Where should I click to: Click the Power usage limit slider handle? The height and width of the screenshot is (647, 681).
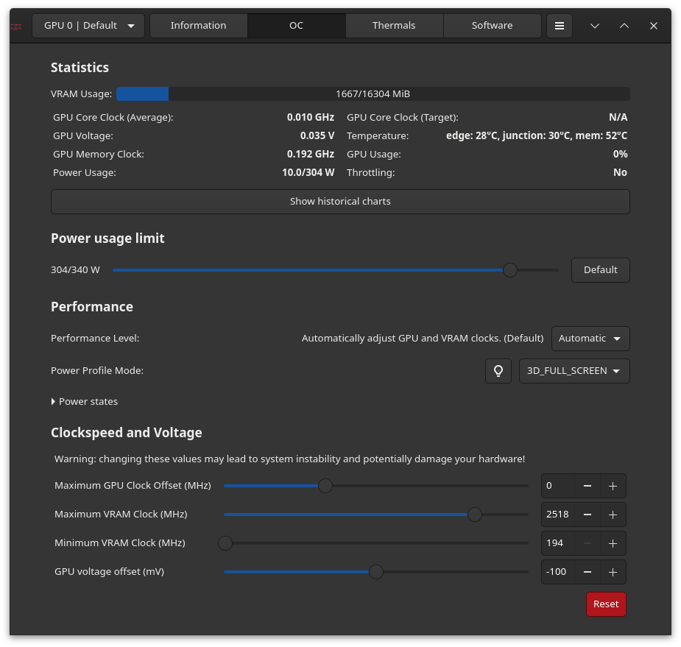point(509,270)
